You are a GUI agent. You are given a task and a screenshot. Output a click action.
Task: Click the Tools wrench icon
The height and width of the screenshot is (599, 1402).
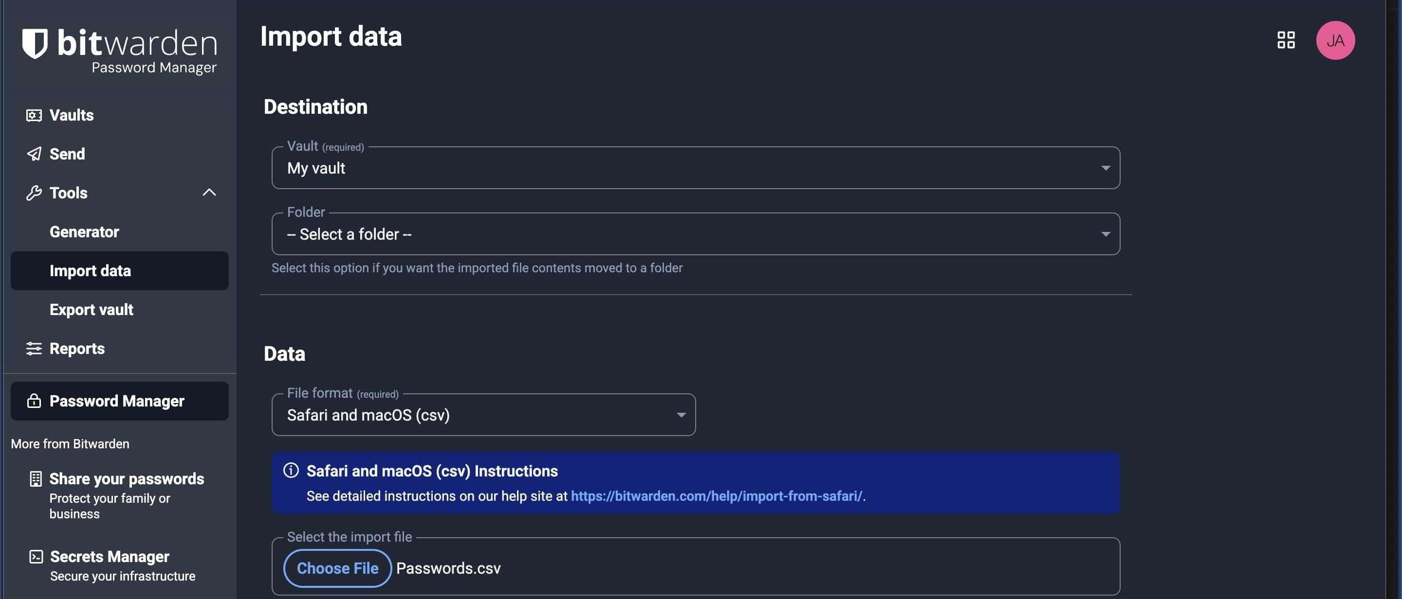[x=34, y=193]
